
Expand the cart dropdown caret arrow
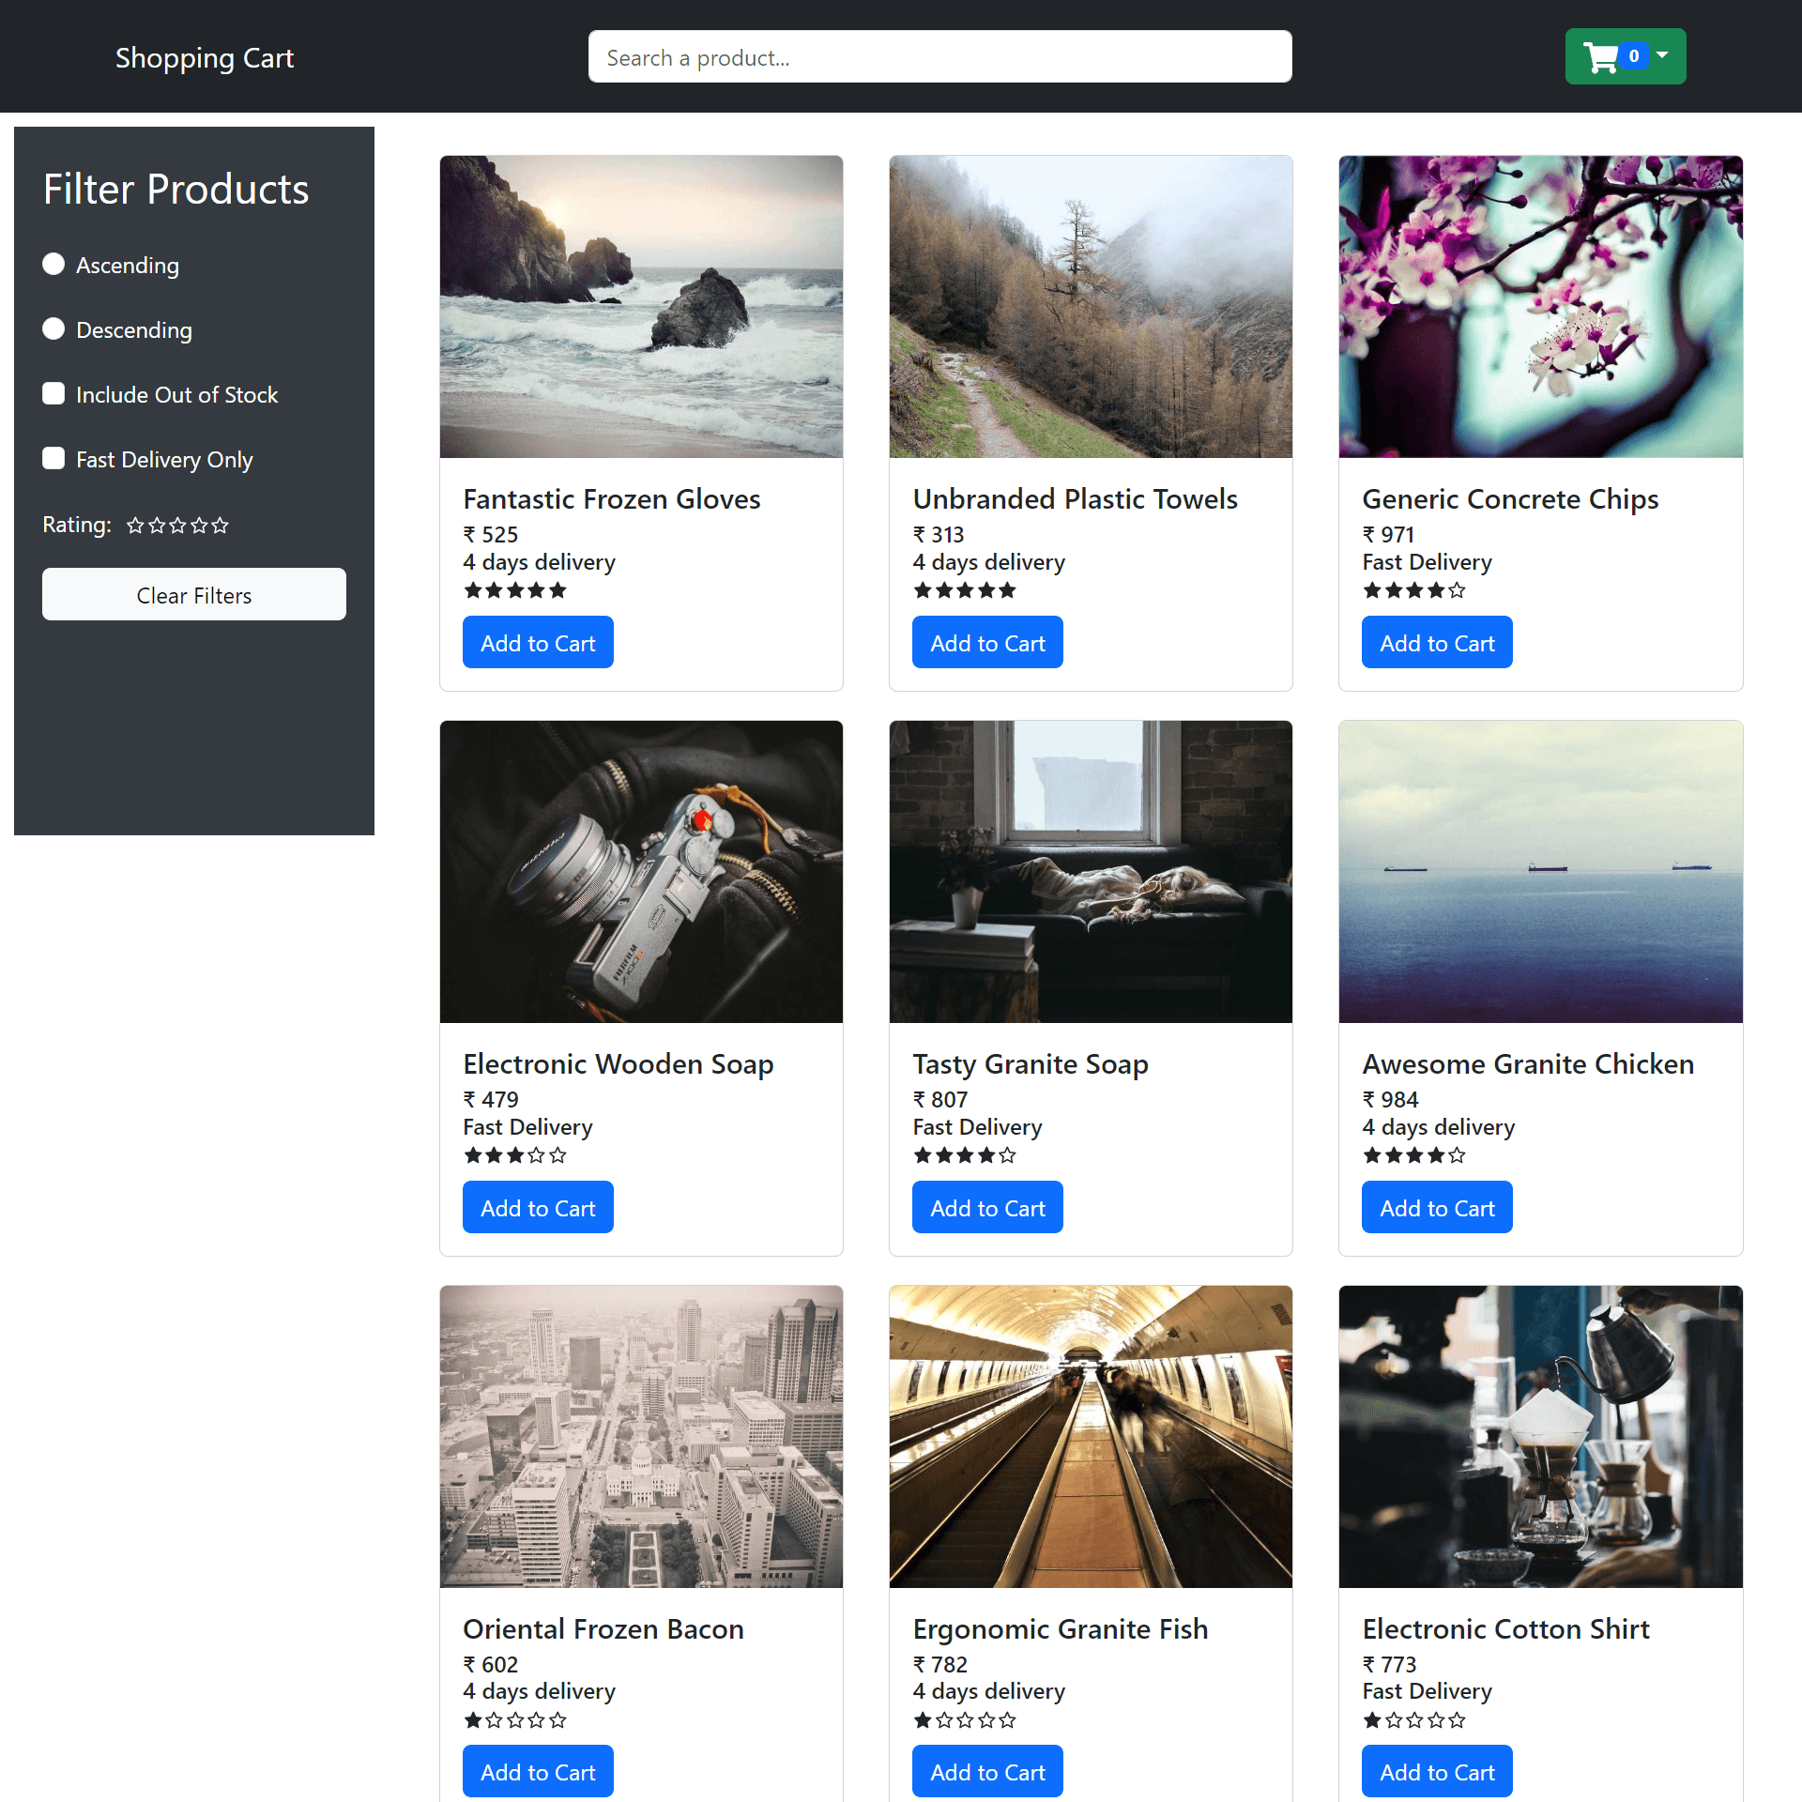click(x=1662, y=55)
